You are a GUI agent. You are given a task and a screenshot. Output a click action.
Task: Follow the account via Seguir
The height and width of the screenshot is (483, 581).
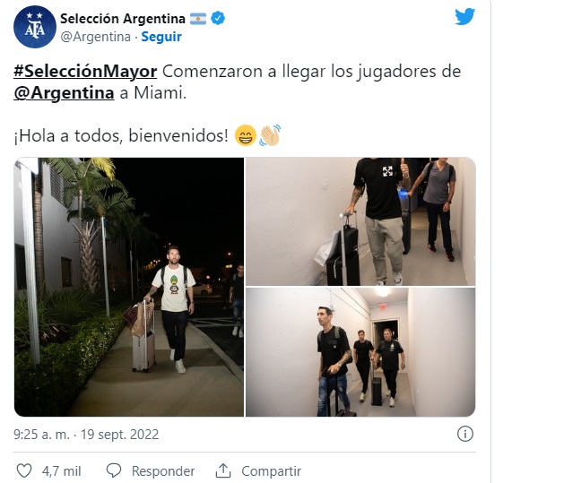[161, 37]
